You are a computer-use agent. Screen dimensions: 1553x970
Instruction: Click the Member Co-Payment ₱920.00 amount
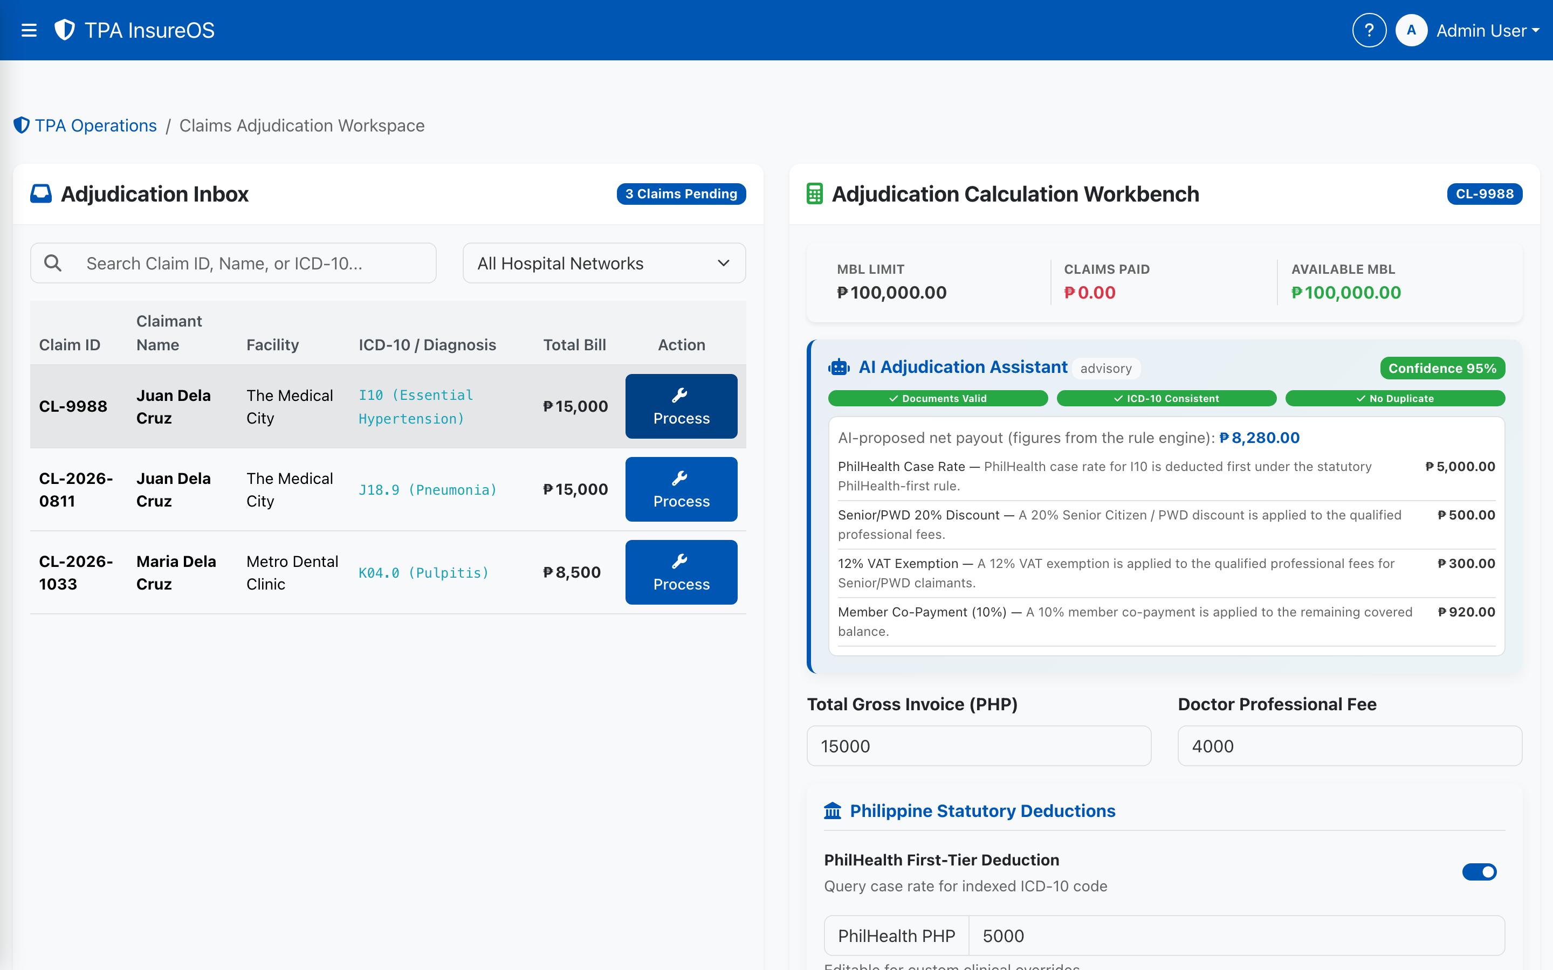coord(1466,612)
